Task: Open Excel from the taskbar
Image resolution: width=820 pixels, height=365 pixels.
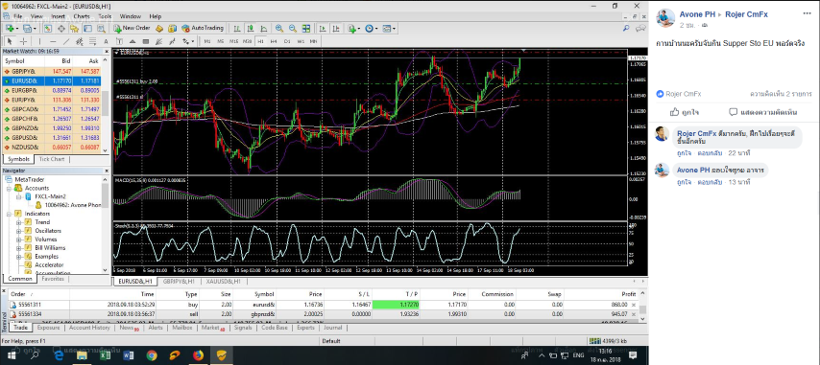Action: click(104, 355)
